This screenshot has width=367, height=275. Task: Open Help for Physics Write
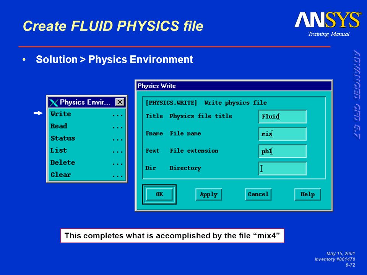[x=307, y=194]
